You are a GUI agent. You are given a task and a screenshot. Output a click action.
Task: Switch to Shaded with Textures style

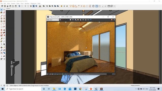click(x=34, y=6)
